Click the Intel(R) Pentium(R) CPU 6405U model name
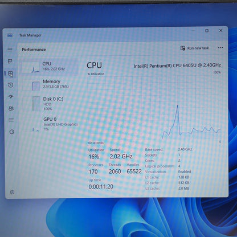 177,66
